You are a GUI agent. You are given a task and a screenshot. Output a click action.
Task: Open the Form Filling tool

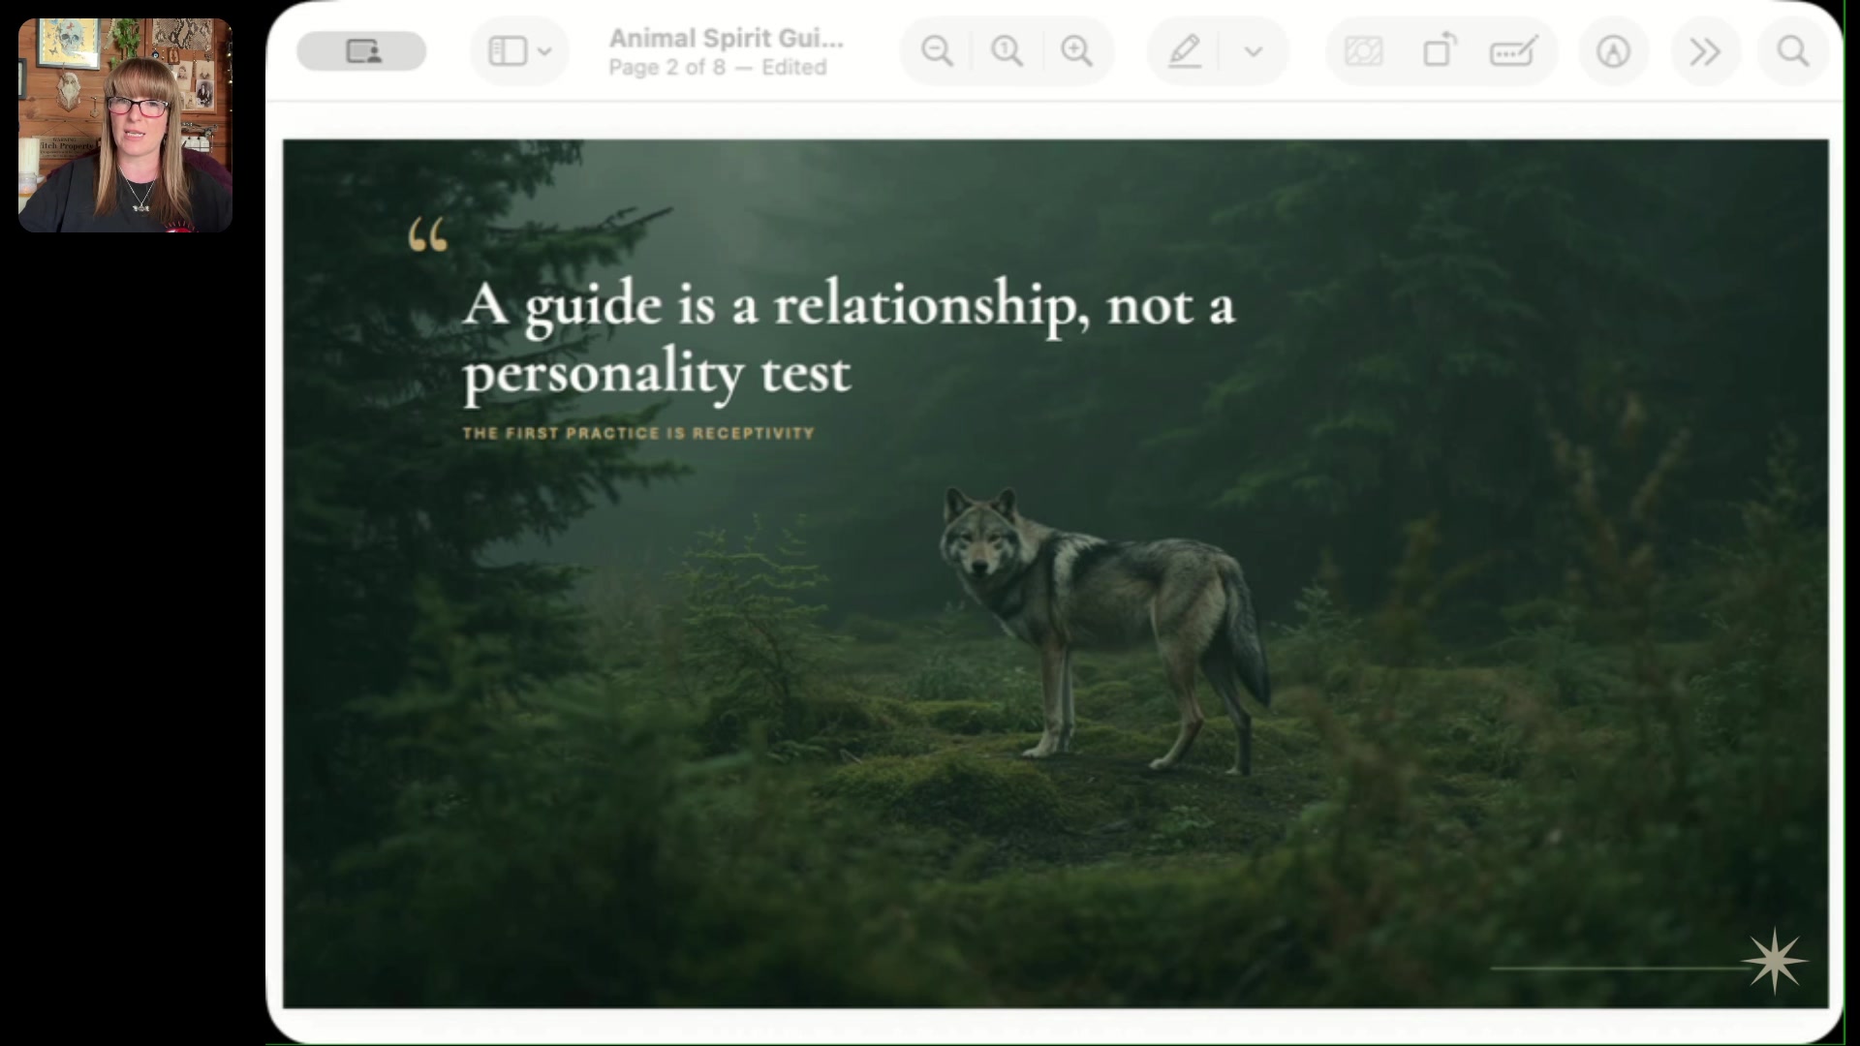[1513, 51]
